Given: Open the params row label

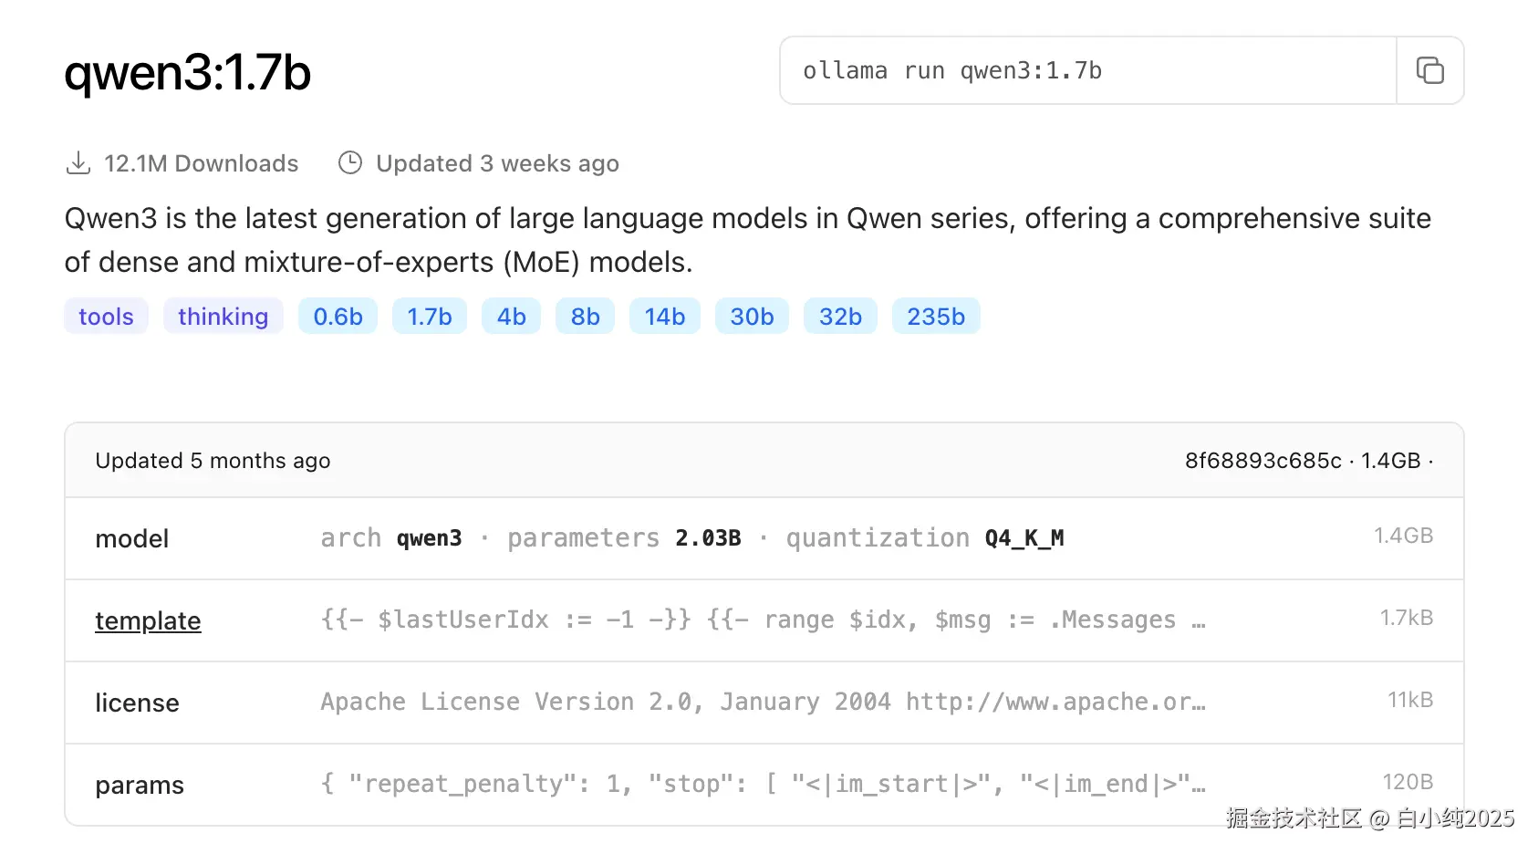Looking at the screenshot, I should [x=140, y=785].
